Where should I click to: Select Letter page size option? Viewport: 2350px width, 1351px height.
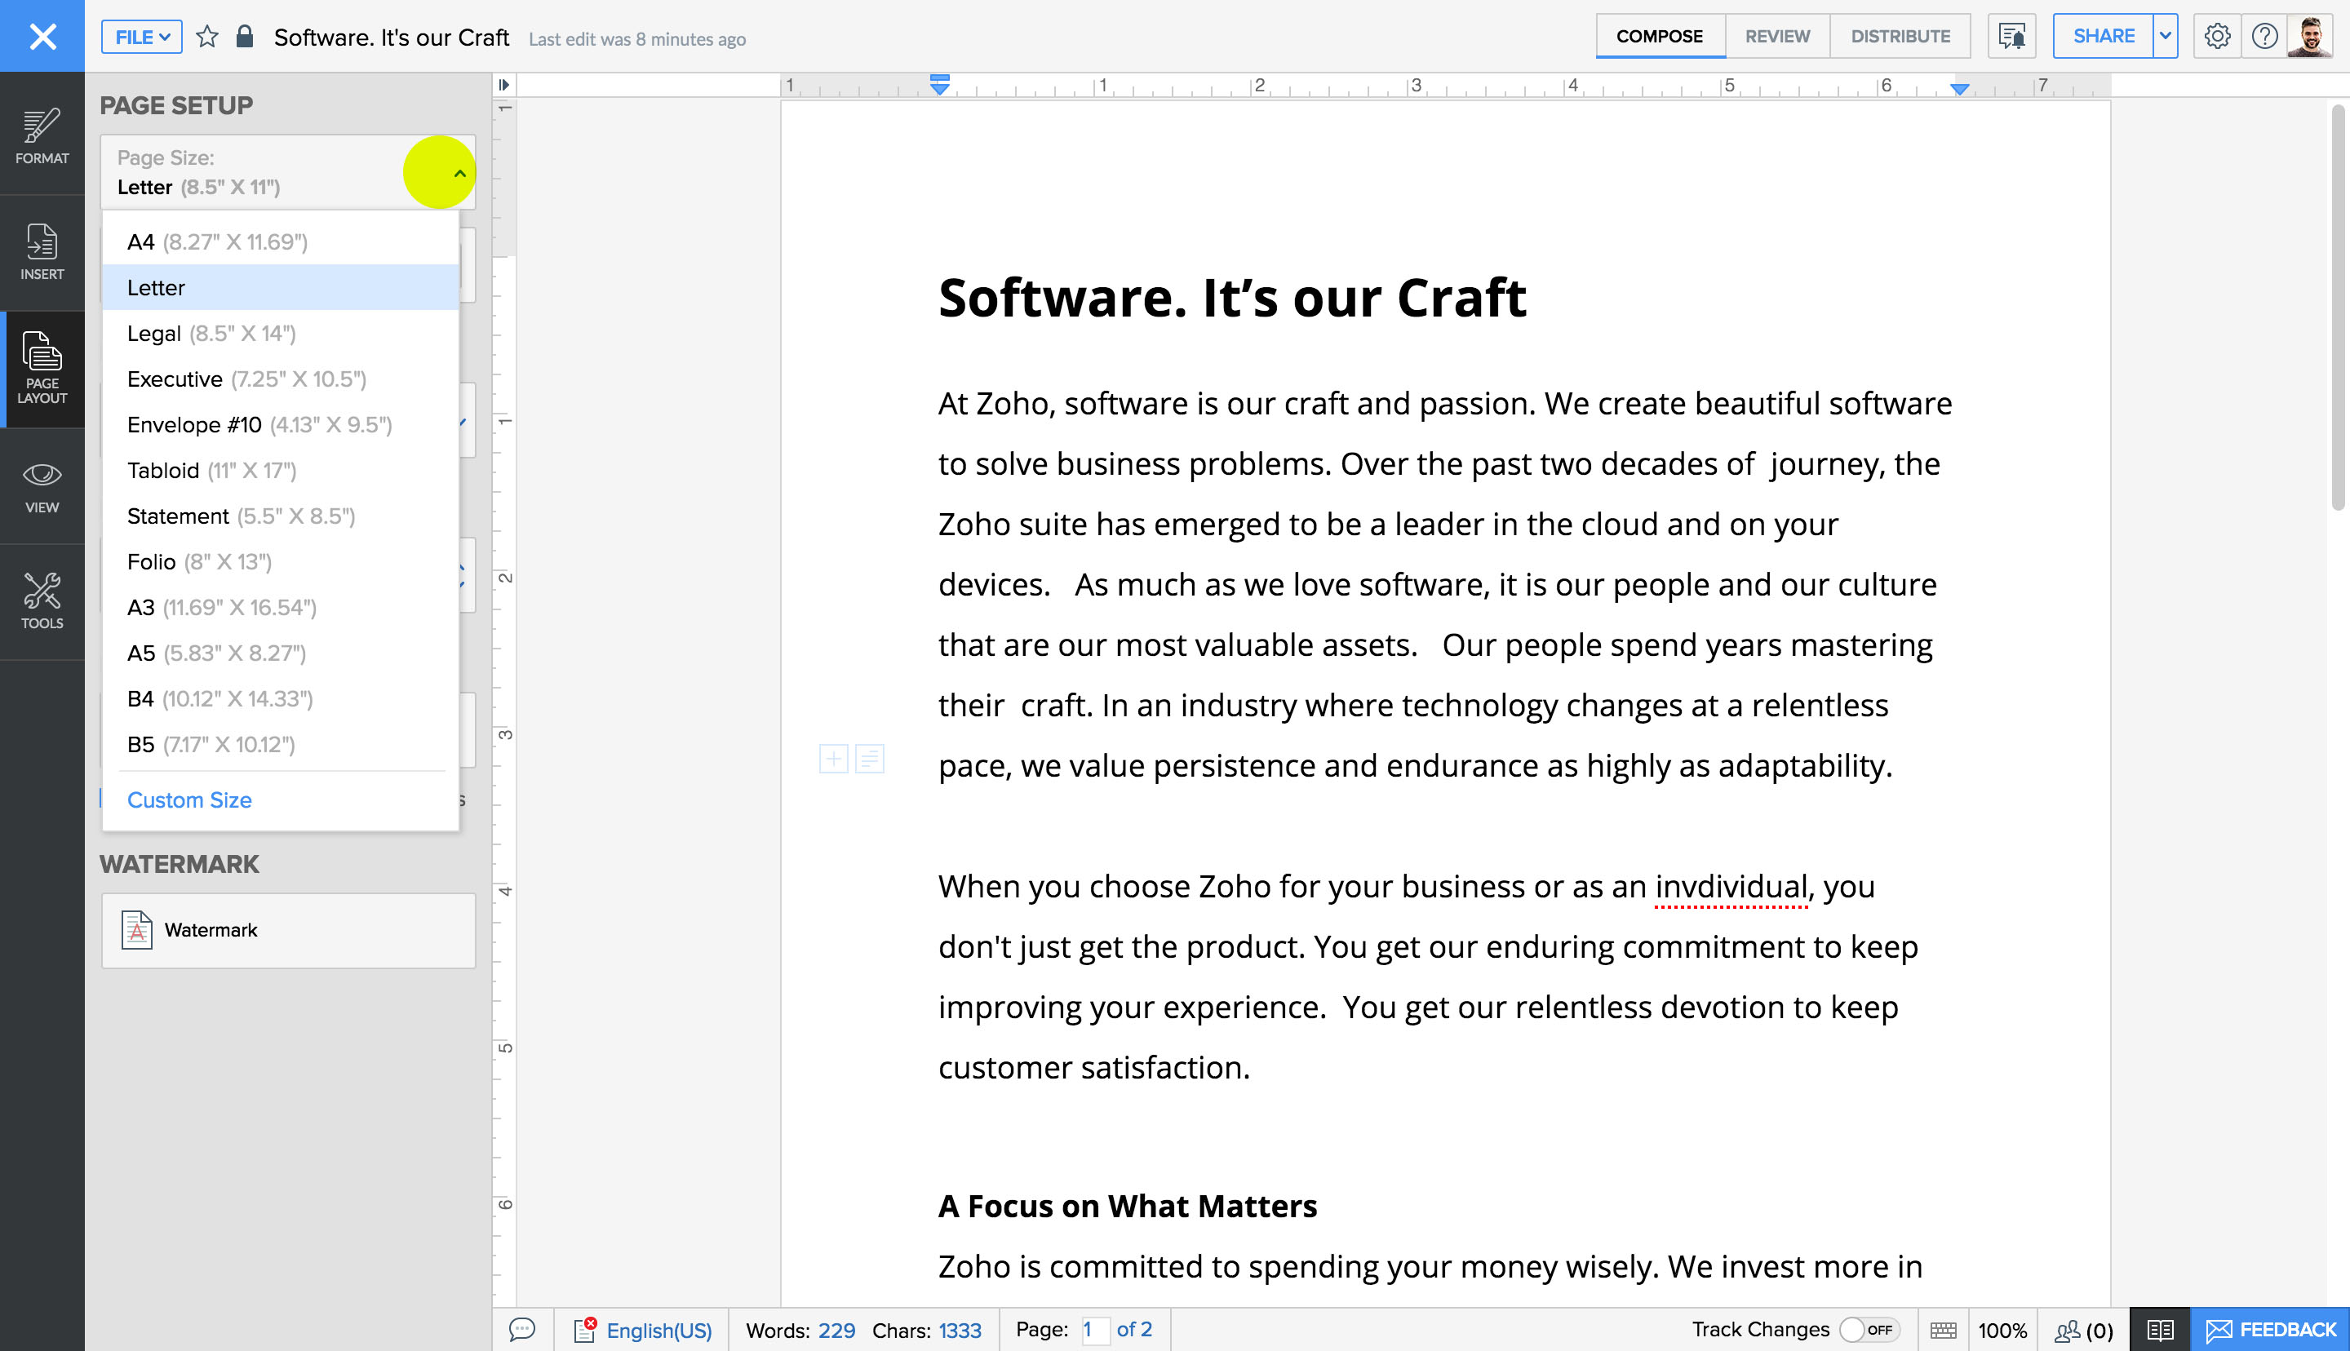click(279, 287)
